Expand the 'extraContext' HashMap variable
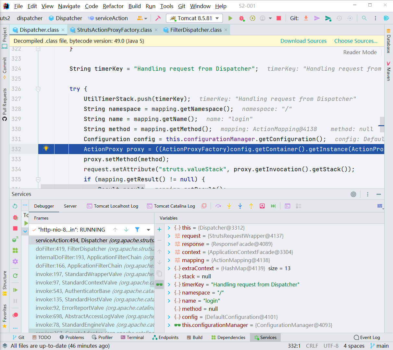 (x=169, y=268)
